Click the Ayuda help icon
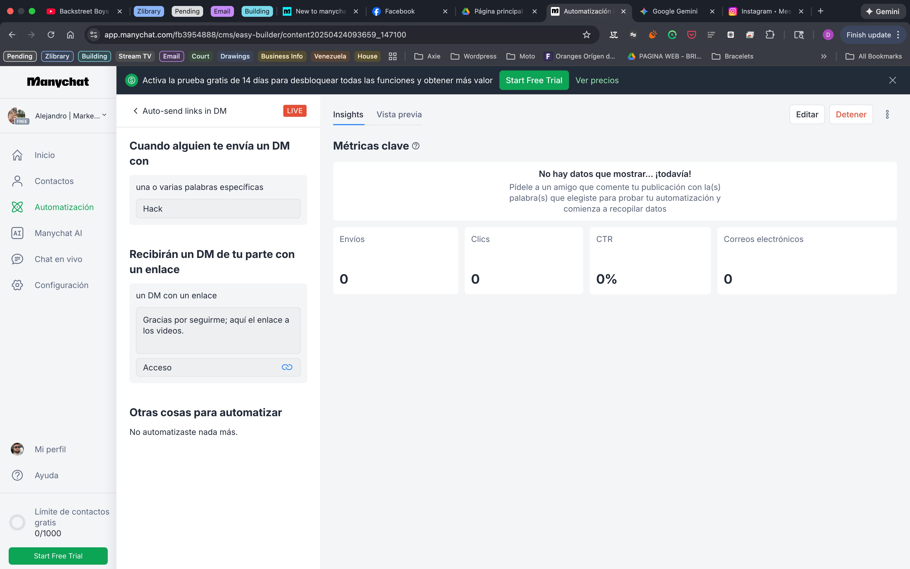The height and width of the screenshot is (569, 910). (x=17, y=475)
